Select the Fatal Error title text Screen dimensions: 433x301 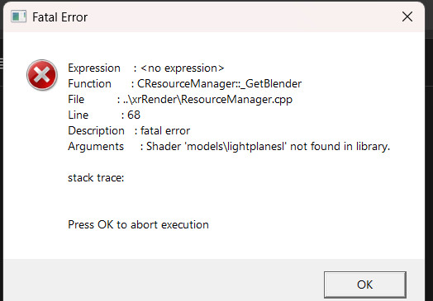click(x=60, y=17)
